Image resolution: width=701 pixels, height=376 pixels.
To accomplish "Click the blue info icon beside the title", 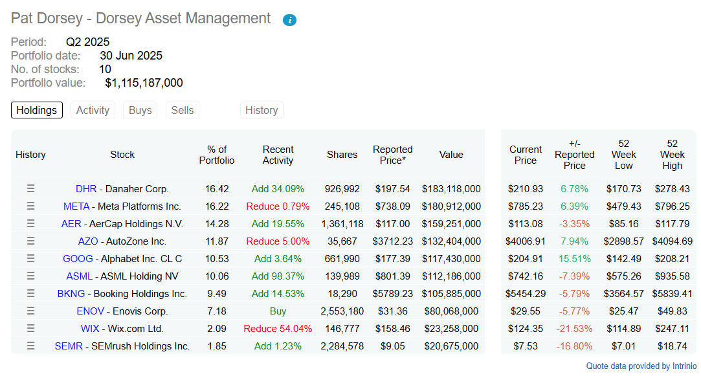I will pyautogui.click(x=289, y=20).
